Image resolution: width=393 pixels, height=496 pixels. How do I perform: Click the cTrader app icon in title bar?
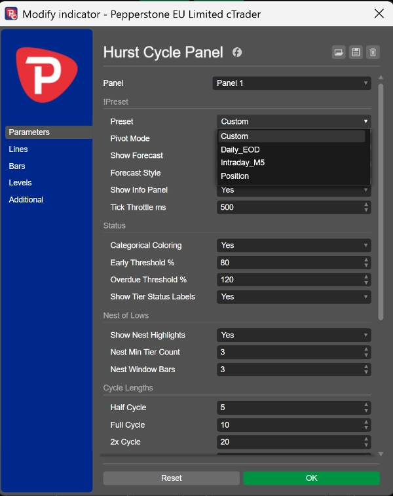[11, 14]
